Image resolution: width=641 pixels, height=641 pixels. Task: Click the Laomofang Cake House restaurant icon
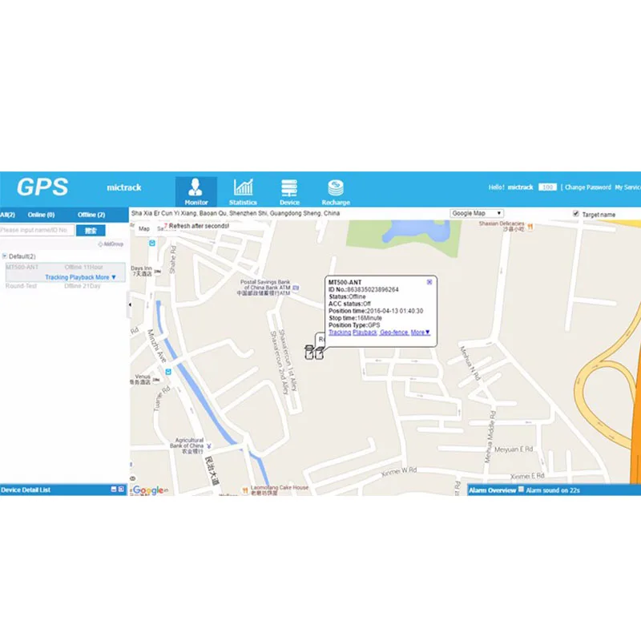pos(245,490)
